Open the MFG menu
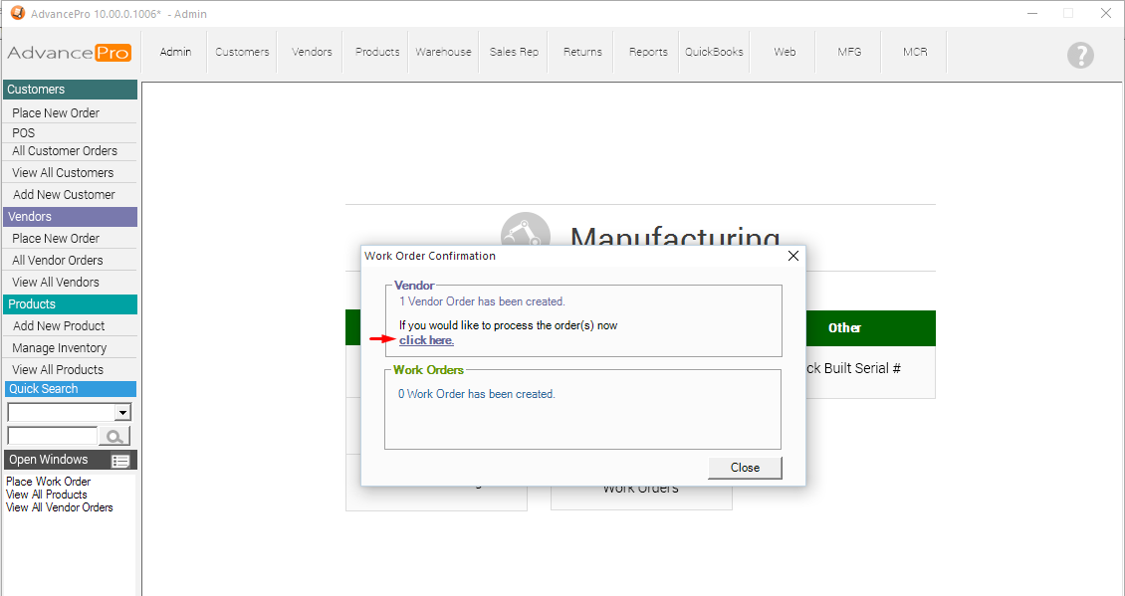Viewport: 1125px width, 596px height. [x=848, y=52]
